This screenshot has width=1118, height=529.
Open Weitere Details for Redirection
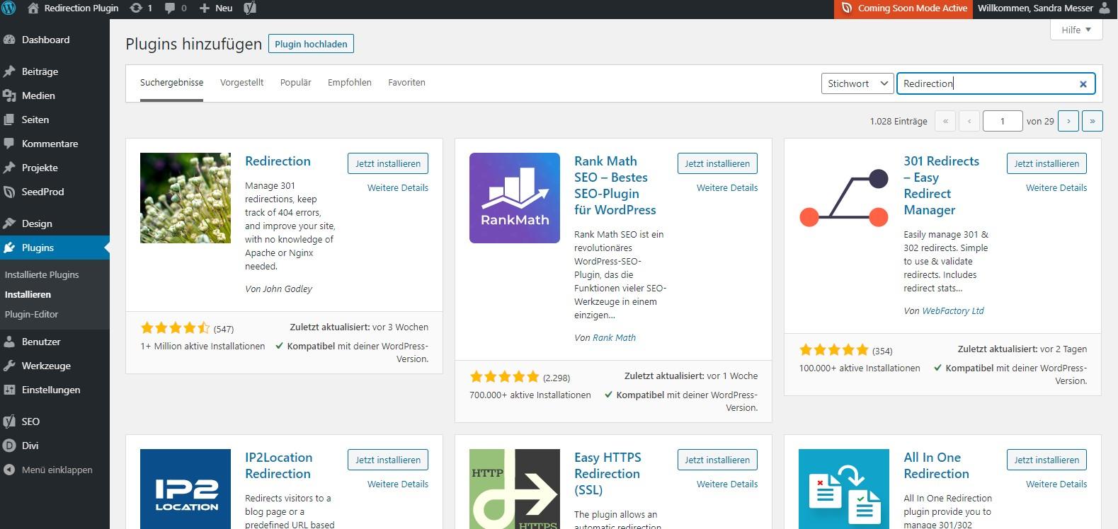pos(398,188)
